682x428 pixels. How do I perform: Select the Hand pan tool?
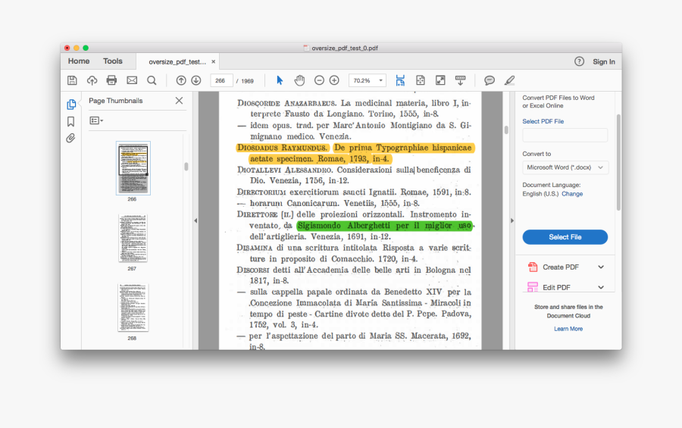(x=299, y=80)
